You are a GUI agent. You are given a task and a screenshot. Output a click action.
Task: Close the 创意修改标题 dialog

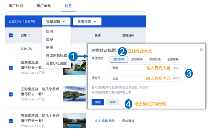click(x=201, y=49)
